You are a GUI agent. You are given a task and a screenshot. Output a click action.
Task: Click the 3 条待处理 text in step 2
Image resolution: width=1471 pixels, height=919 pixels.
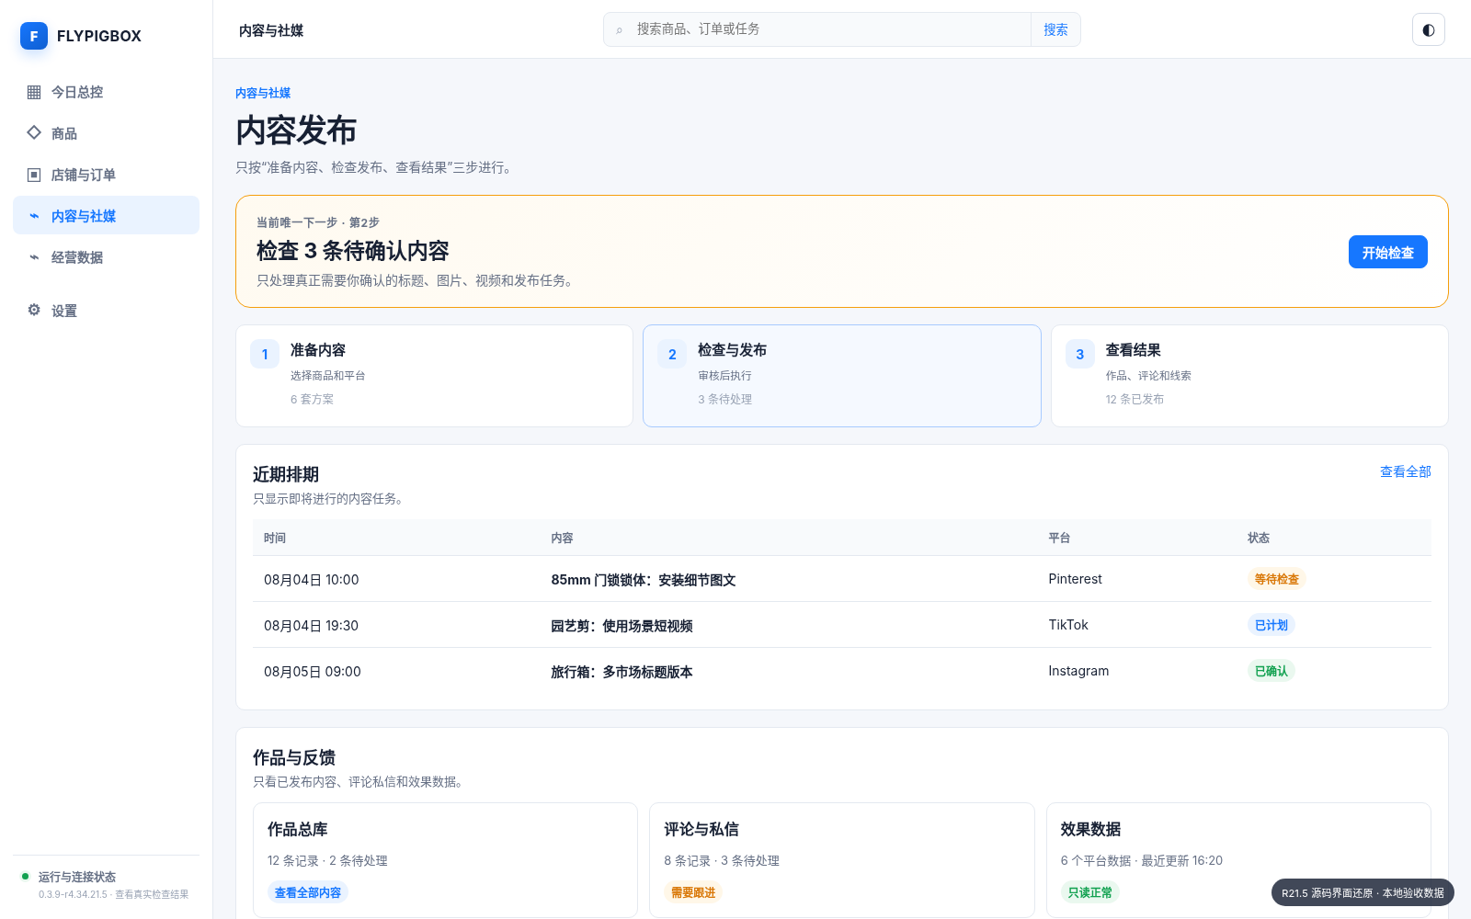coord(724,399)
